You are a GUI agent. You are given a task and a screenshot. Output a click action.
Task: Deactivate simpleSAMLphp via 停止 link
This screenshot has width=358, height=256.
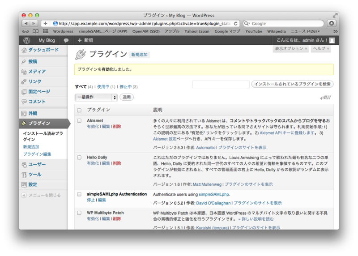pos(91,200)
